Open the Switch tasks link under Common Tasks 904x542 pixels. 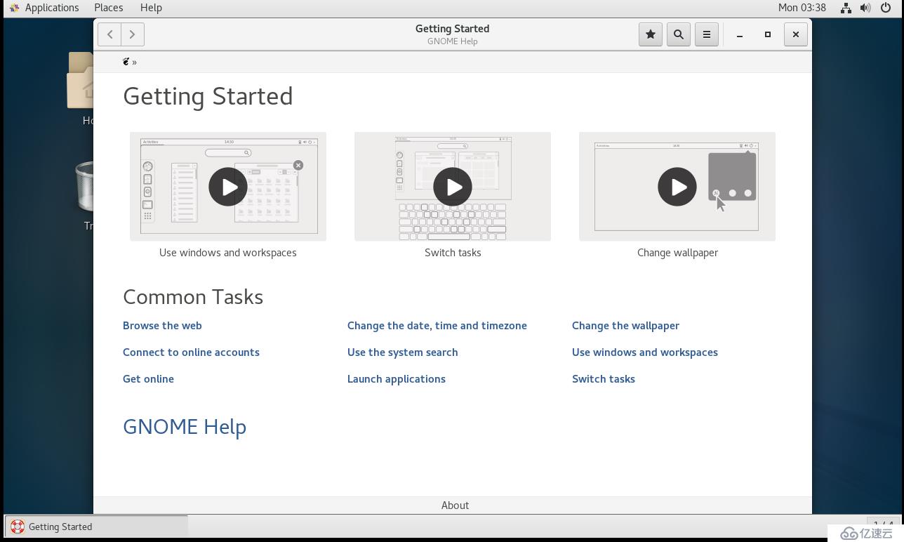tap(604, 379)
